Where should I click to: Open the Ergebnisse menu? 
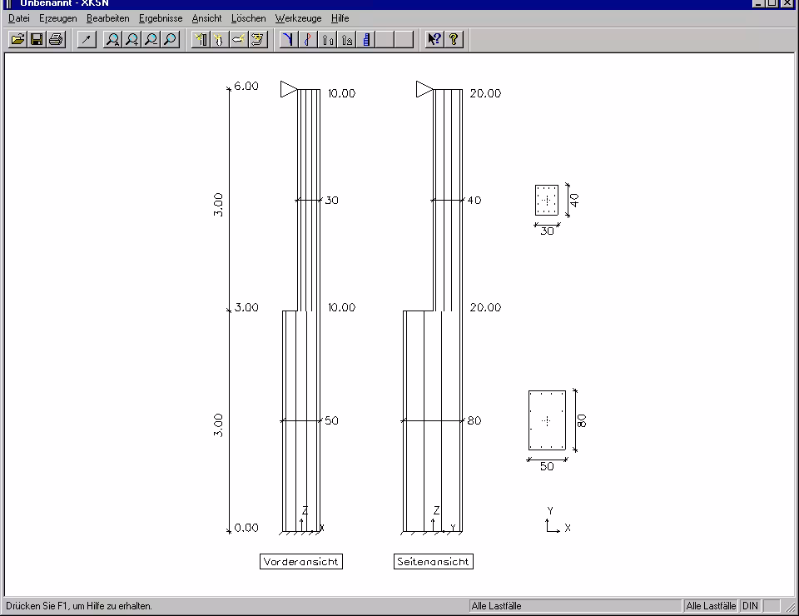[161, 18]
